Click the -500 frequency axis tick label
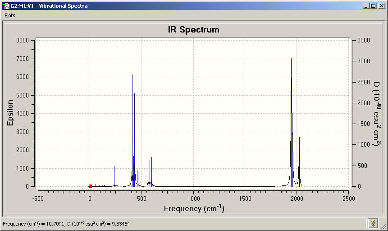This screenshot has height=231, width=388. tap(38, 199)
